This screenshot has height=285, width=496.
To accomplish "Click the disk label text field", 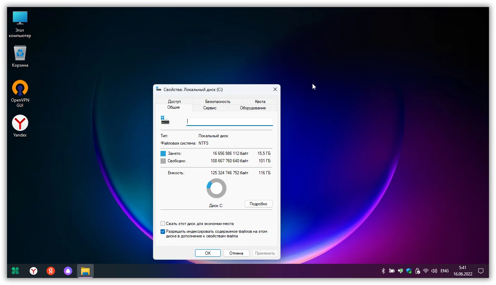I will [x=229, y=121].
